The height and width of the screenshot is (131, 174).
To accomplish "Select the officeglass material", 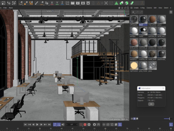I will point(134,19).
